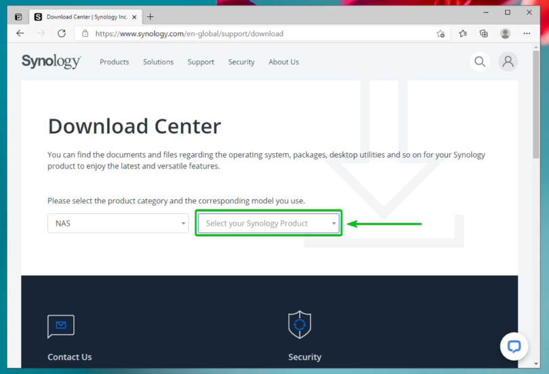Open the Support menu
The width and height of the screenshot is (549, 374).
pos(201,62)
